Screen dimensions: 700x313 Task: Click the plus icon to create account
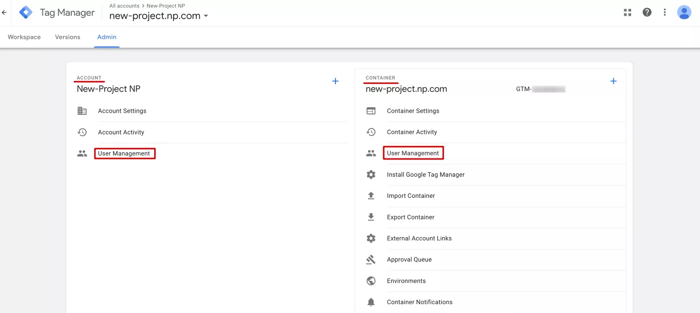click(x=335, y=81)
